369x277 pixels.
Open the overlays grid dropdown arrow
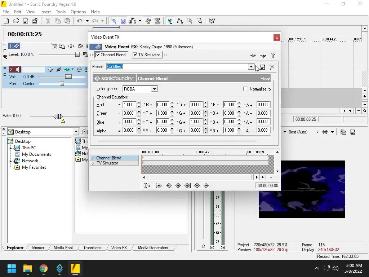tap(332, 132)
